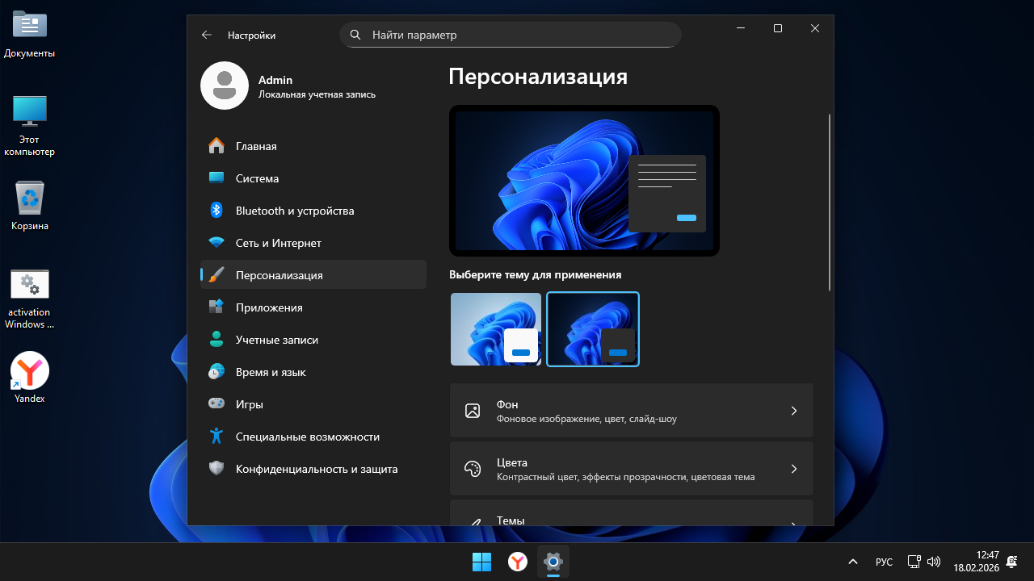Open the Цвета section chevron
This screenshot has height=581, width=1034.
pyautogui.click(x=793, y=469)
